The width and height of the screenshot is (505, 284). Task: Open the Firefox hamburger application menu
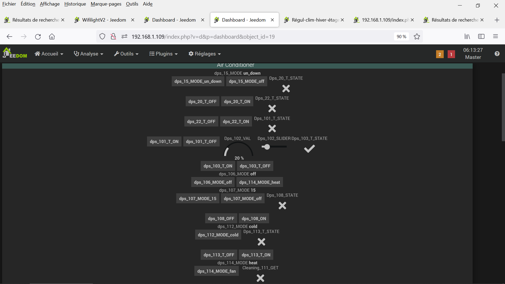coord(495,37)
